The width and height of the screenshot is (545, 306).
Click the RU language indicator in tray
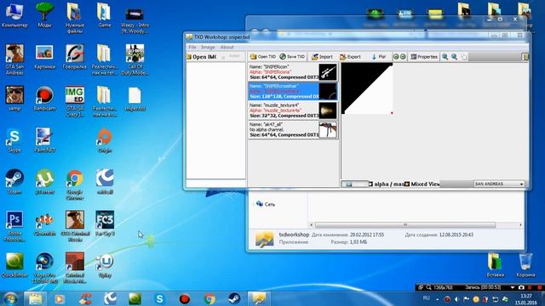[427, 298]
